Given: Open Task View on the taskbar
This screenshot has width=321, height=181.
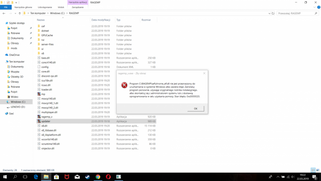Looking at the screenshot, I should click(25, 177).
